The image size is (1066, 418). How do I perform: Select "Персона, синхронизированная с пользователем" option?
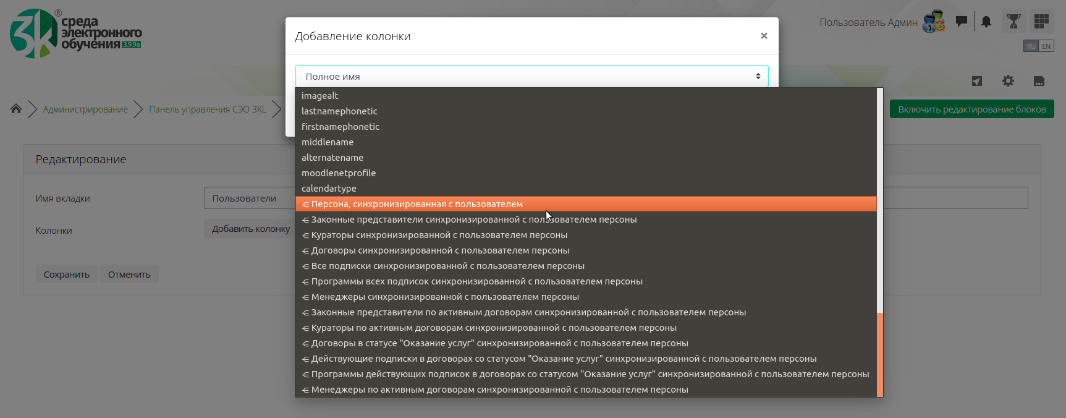click(x=417, y=204)
